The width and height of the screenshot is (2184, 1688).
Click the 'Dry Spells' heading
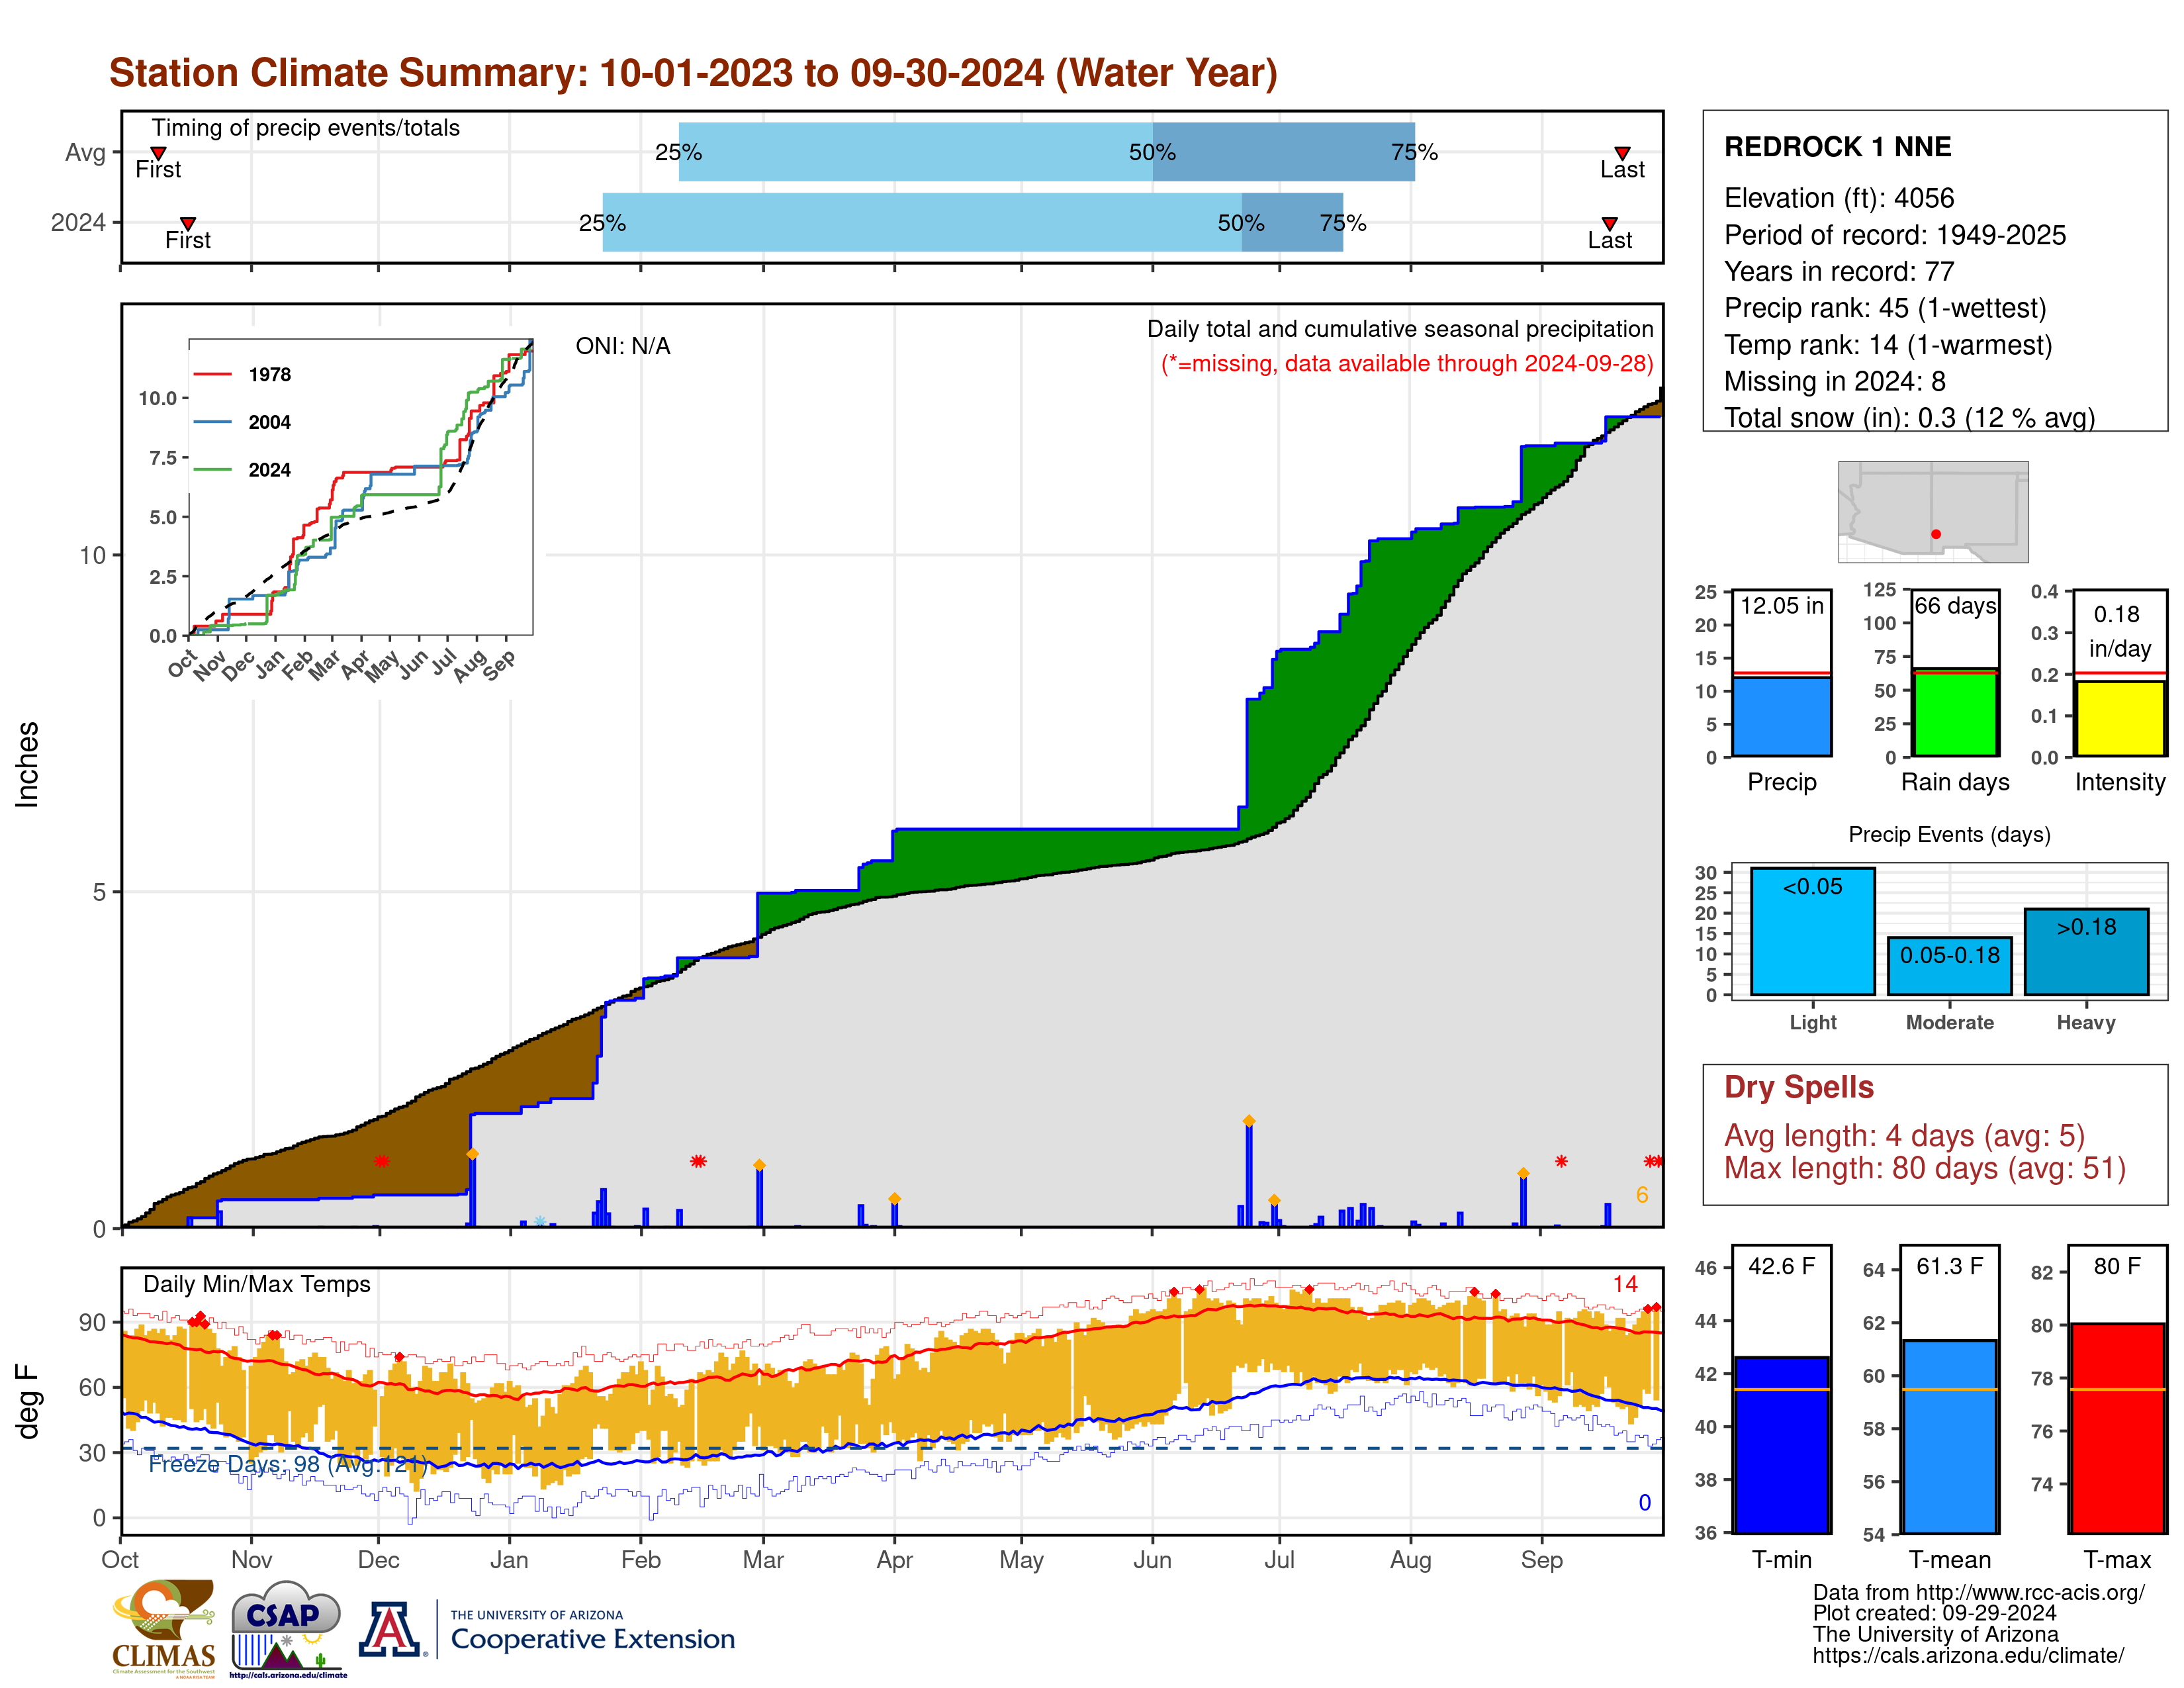pyautogui.click(x=1798, y=1087)
